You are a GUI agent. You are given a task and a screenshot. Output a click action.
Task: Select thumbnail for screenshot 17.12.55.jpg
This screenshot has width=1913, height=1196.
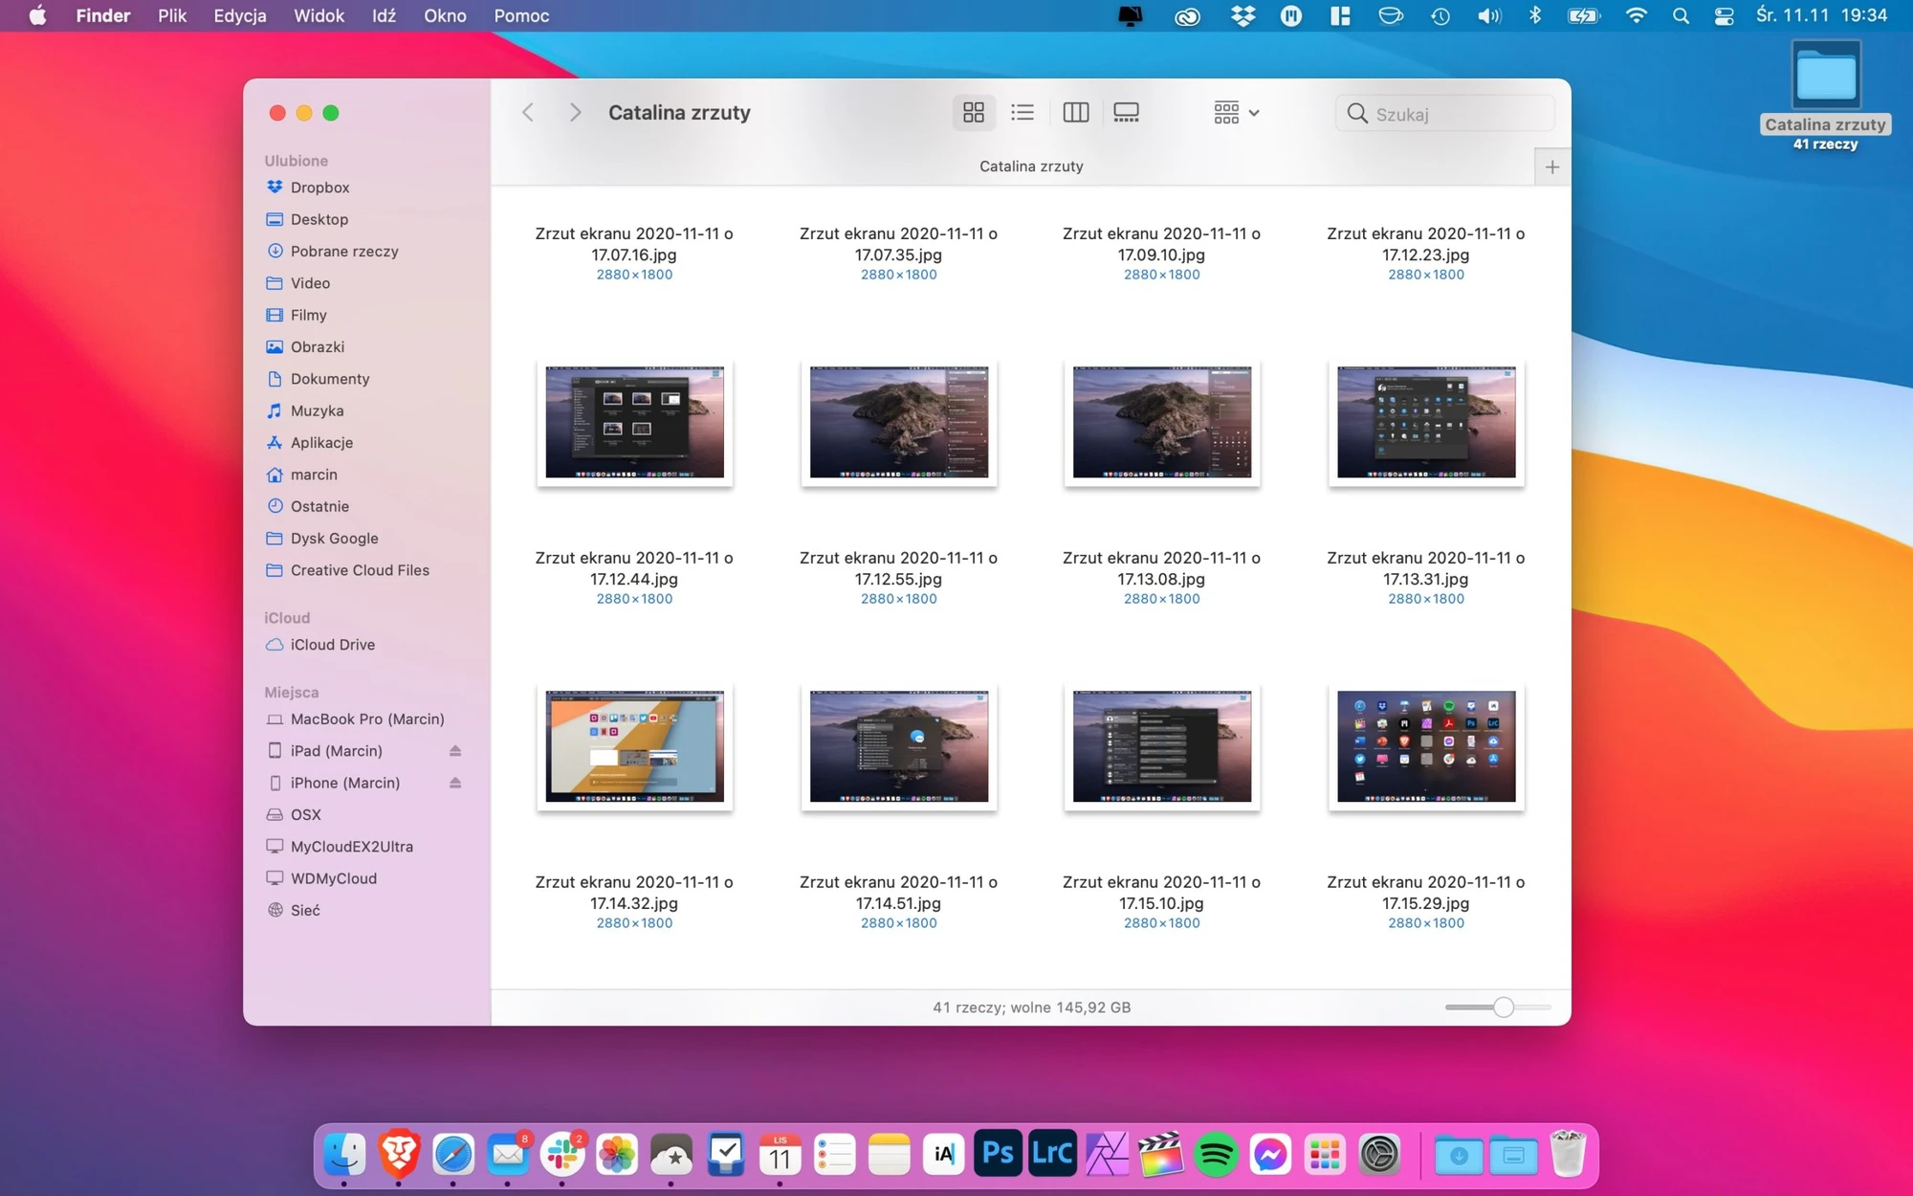(898, 422)
